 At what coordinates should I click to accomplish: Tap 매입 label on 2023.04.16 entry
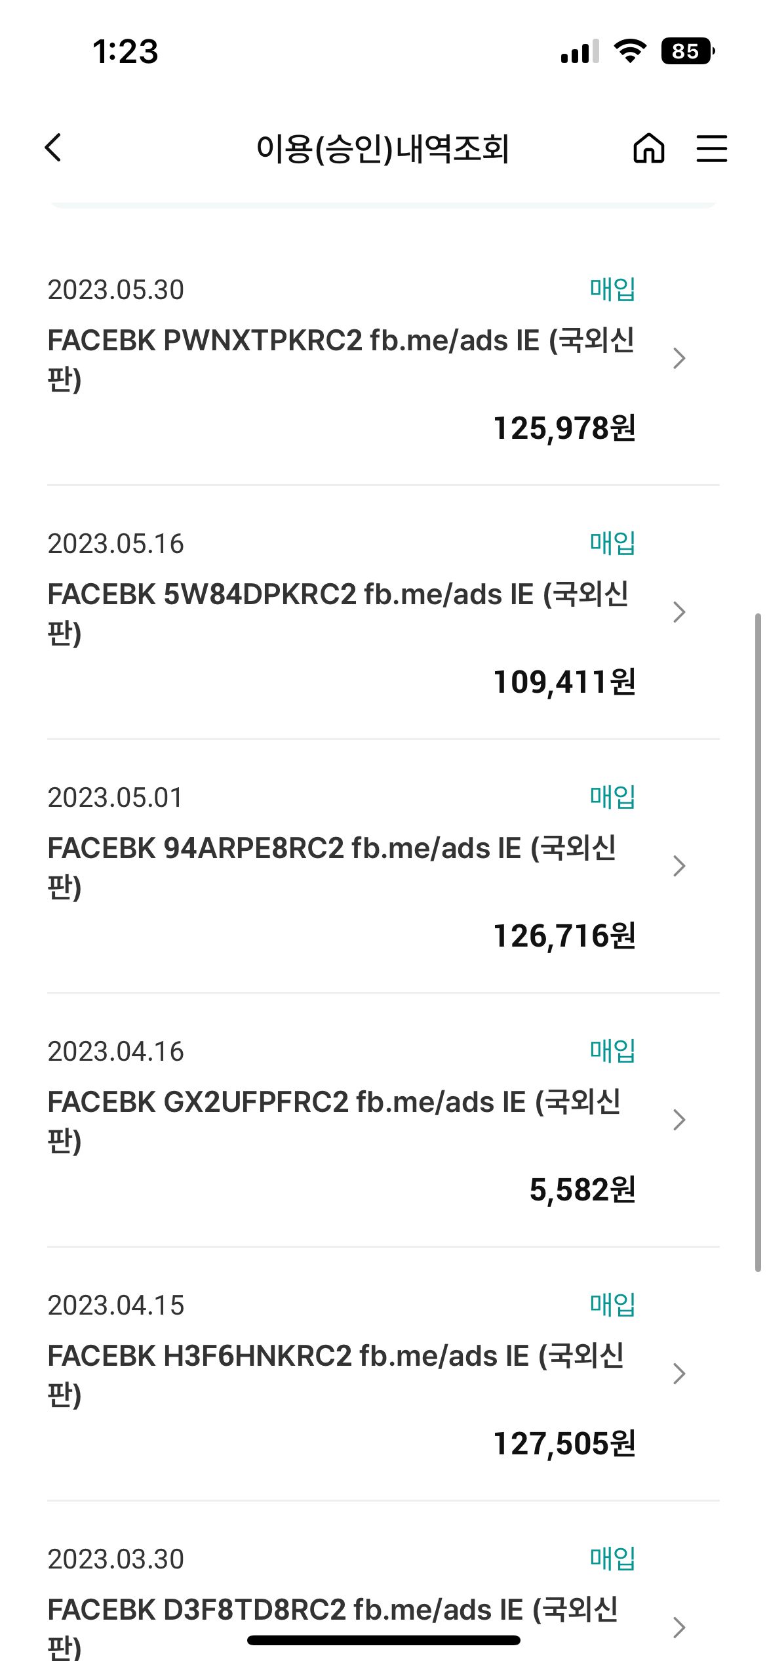click(x=612, y=1050)
